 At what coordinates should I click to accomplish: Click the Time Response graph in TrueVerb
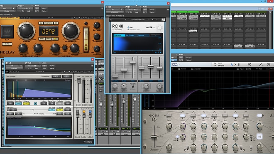[x=39, y=89]
